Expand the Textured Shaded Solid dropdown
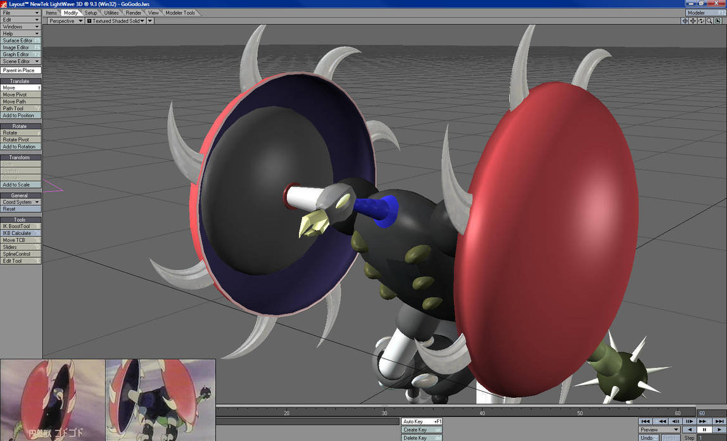This screenshot has width=727, height=441. (x=115, y=21)
